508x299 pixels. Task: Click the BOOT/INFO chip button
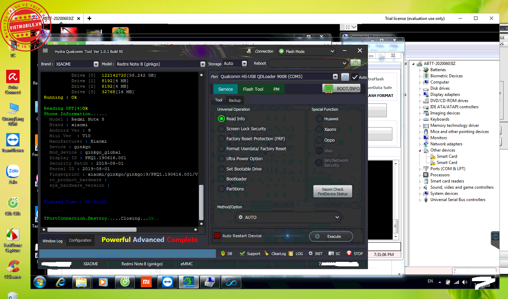click(342, 88)
